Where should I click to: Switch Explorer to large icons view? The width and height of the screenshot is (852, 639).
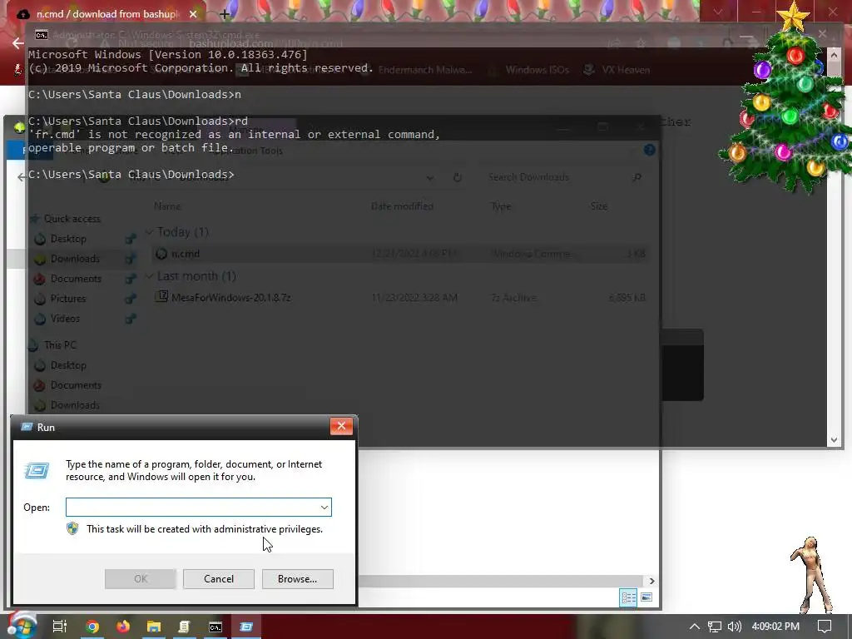click(x=646, y=597)
